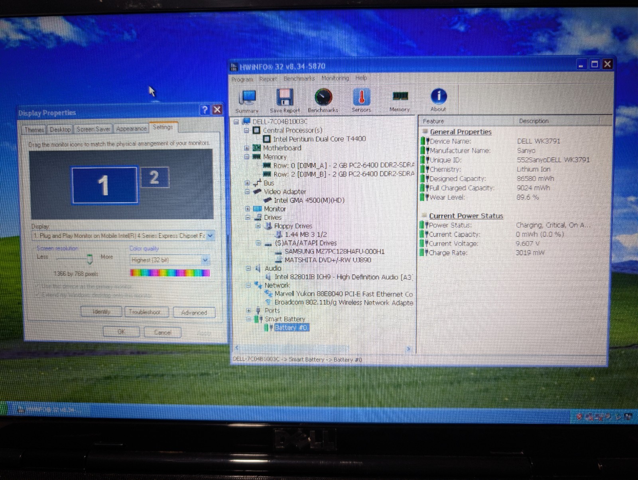
Task: Select the Smart Battery node icon
Action: coord(259,319)
